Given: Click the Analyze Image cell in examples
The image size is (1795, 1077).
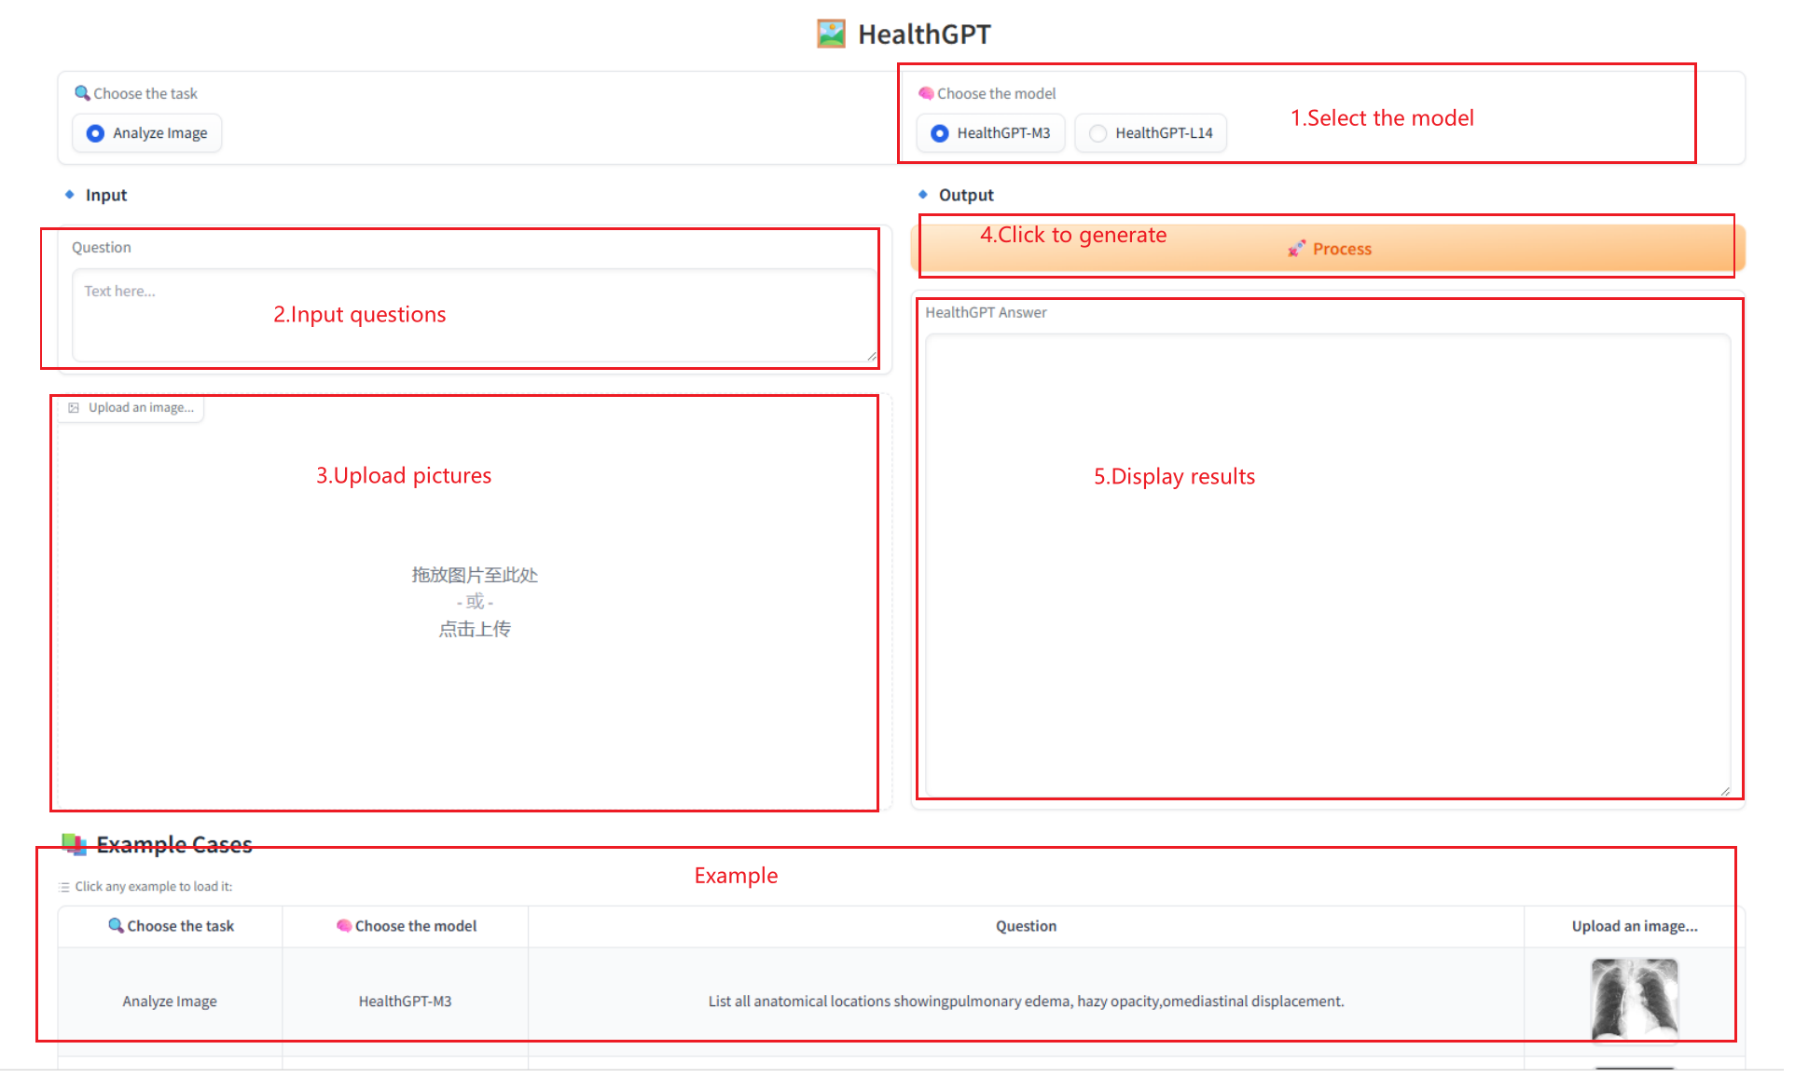Looking at the screenshot, I should [170, 1002].
